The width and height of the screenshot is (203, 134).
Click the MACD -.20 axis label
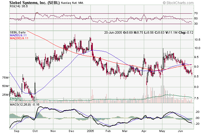click(x=197, y=124)
